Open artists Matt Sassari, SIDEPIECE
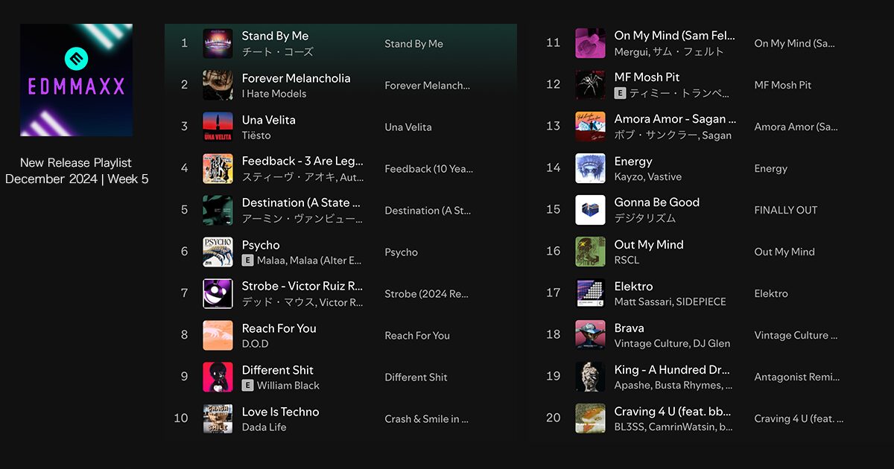This screenshot has width=894, height=469. (x=670, y=302)
